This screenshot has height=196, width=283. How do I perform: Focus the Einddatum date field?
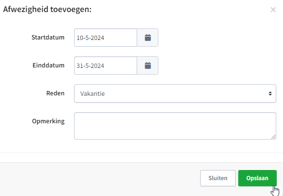(x=105, y=65)
